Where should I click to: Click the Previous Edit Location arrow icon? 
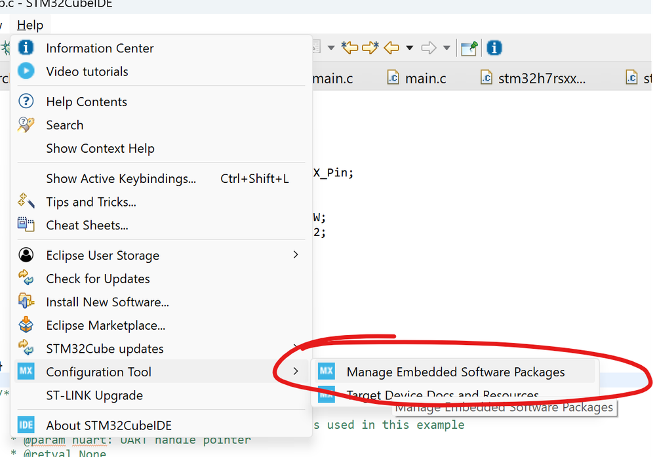pos(350,48)
